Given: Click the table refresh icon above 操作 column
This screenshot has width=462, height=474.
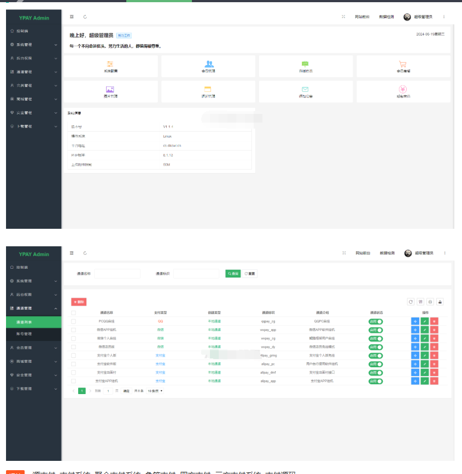Looking at the screenshot, I should point(411,302).
